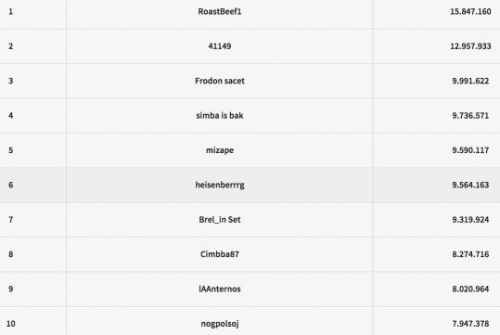Select score 12.957.933 cell

click(470, 46)
